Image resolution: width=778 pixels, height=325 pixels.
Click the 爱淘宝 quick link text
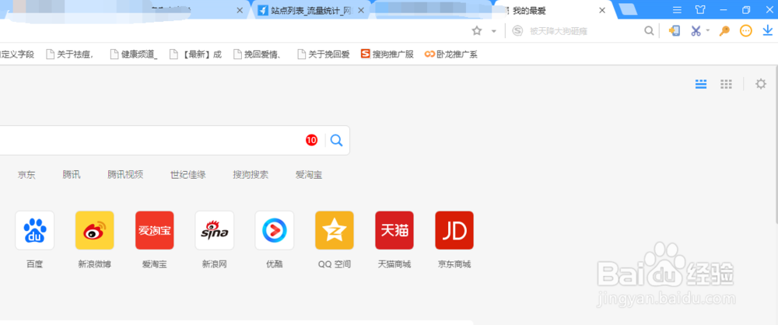tap(309, 175)
